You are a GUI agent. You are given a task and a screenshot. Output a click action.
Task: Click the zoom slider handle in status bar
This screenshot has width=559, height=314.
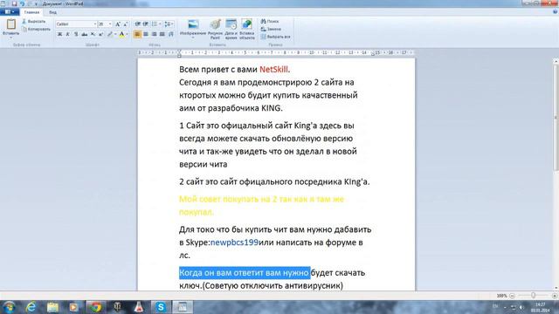[x=533, y=296]
